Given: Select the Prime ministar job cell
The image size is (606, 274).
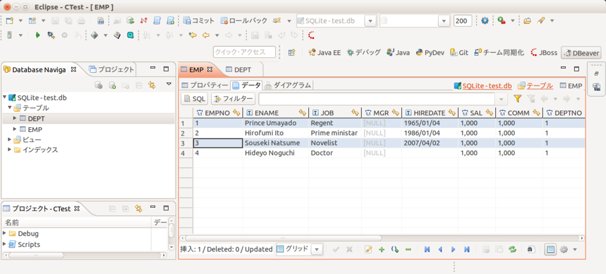Looking at the screenshot, I should pyautogui.click(x=335, y=133).
